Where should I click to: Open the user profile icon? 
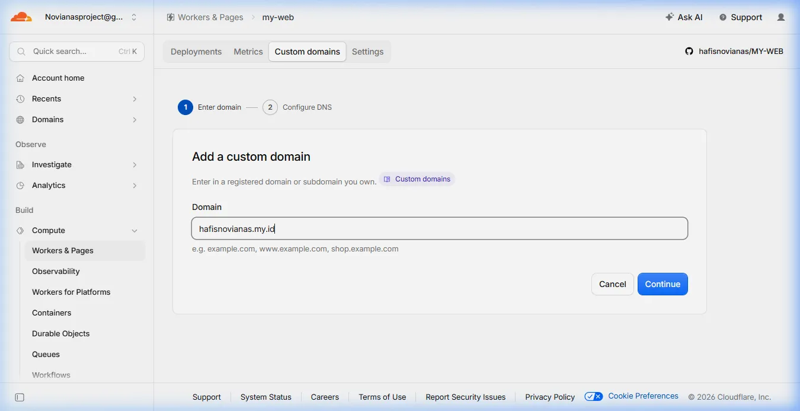[x=781, y=17]
